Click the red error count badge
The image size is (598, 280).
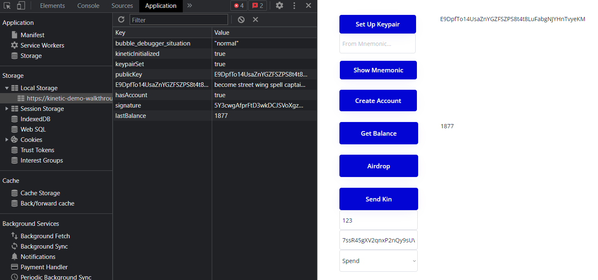tap(239, 6)
